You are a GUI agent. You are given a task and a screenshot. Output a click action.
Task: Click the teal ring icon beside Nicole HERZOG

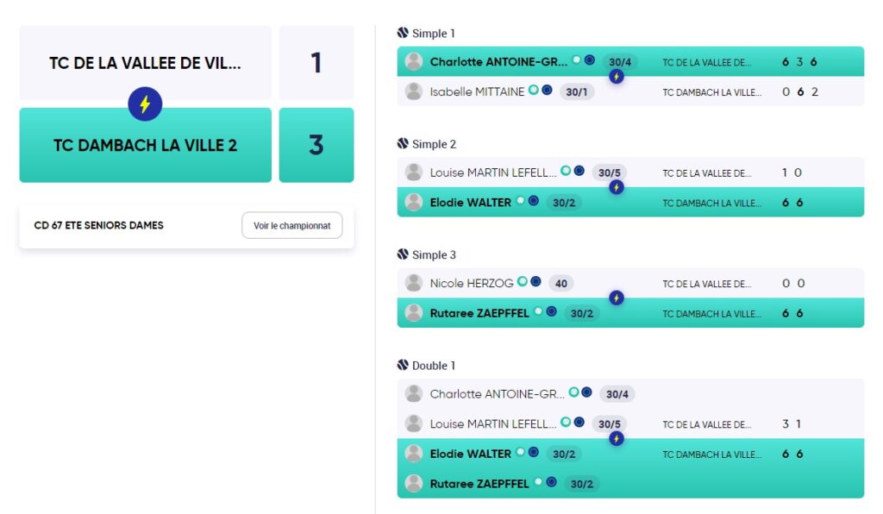coord(523,281)
